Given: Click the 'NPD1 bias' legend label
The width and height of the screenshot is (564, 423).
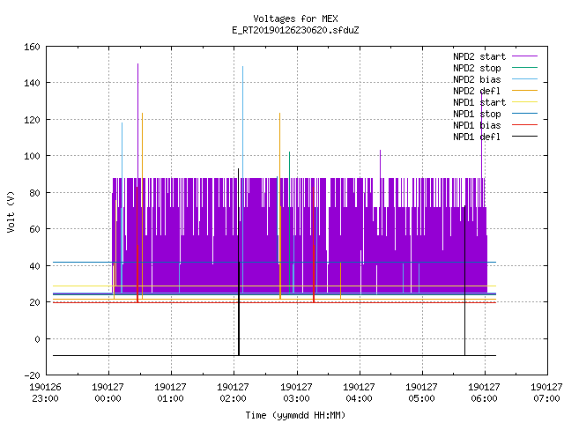Looking at the screenshot, I should coord(477,125).
